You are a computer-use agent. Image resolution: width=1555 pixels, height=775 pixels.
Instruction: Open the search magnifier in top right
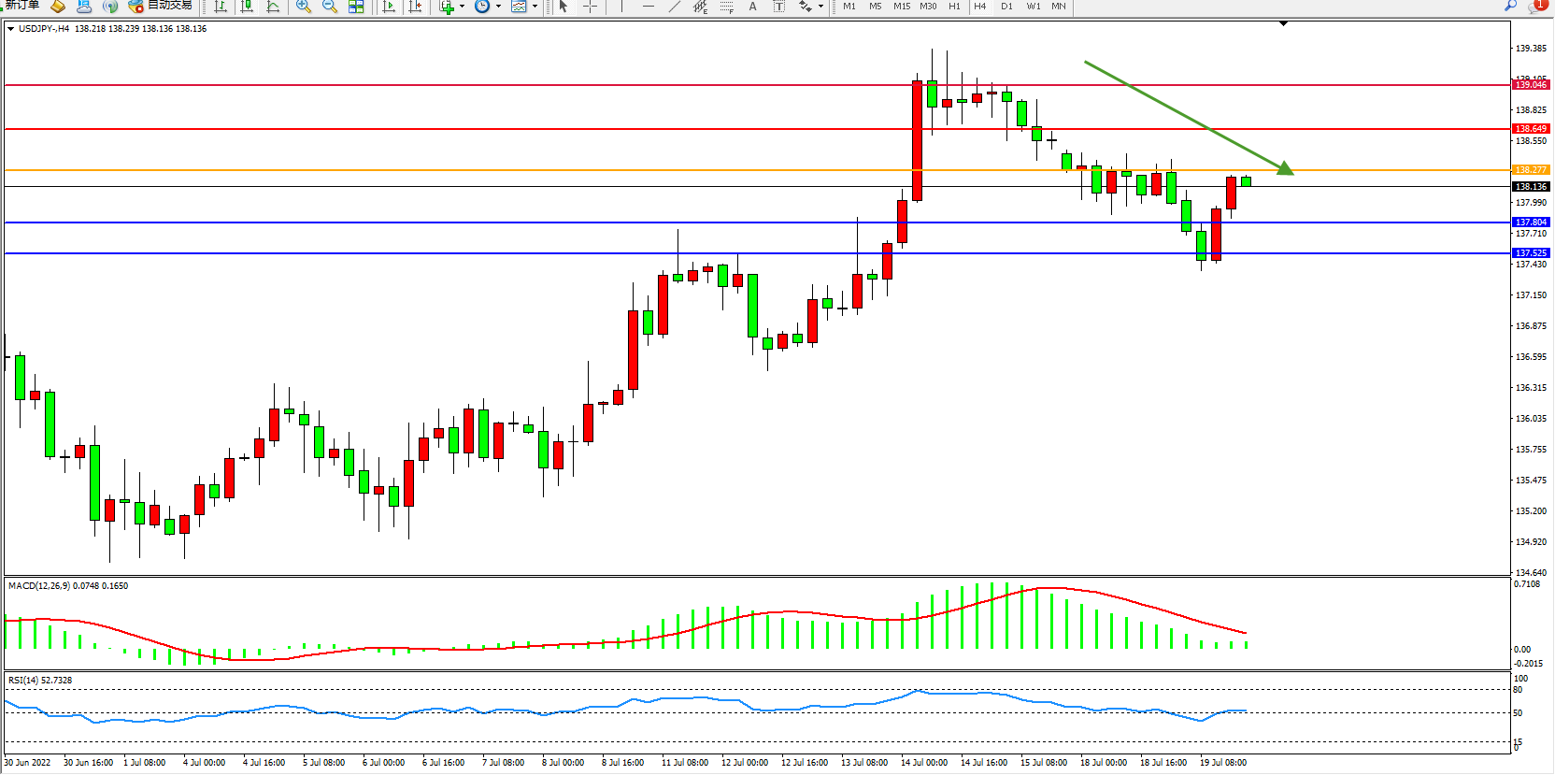pos(1510,6)
